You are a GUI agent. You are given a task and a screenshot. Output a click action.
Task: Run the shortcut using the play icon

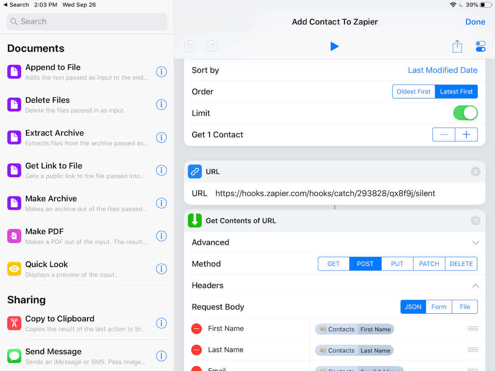(x=335, y=46)
